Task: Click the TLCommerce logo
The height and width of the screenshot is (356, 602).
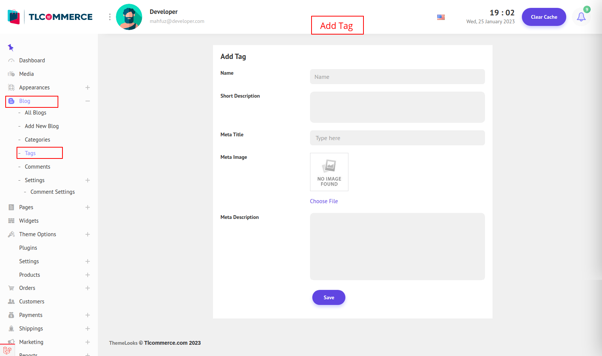Action: tap(50, 17)
